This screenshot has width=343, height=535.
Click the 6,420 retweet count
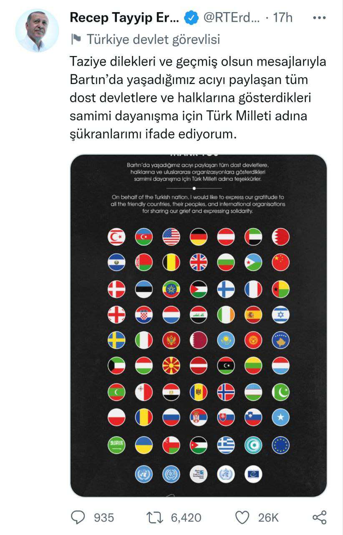click(186, 518)
